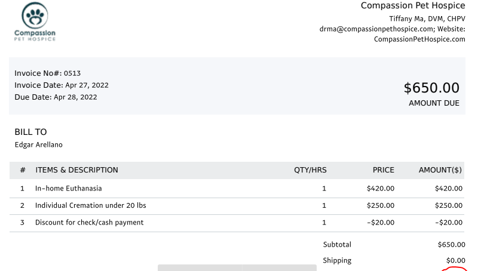Viewport: 481px width, 271px height.
Task: Open the CompassionPetHospice.com website link
Action: click(x=419, y=39)
